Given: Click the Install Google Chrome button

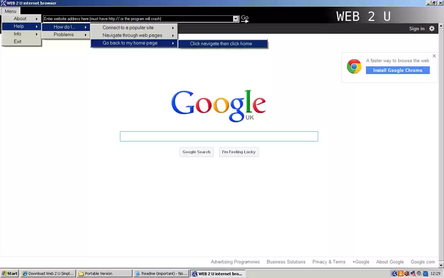Looking at the screenshot, I should [x=398, y=70].
